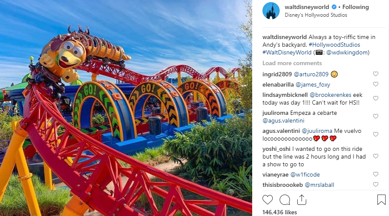Toggle like on vianeyrae's comment
The width and height of the screenshot is (389, 216).
coord(376,174)
